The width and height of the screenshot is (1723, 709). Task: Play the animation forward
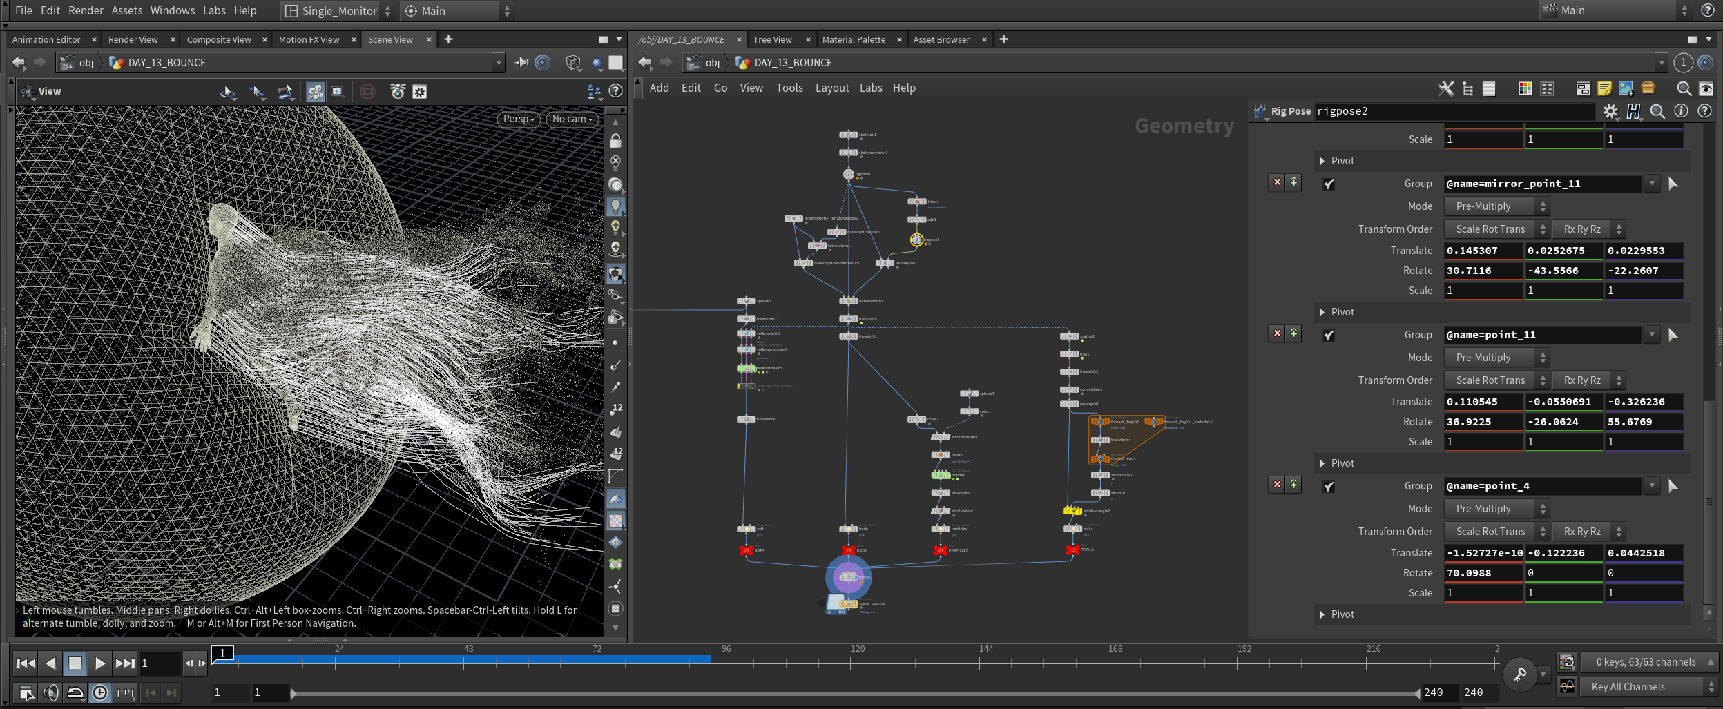pyautogui.click(x=100, y=663)
